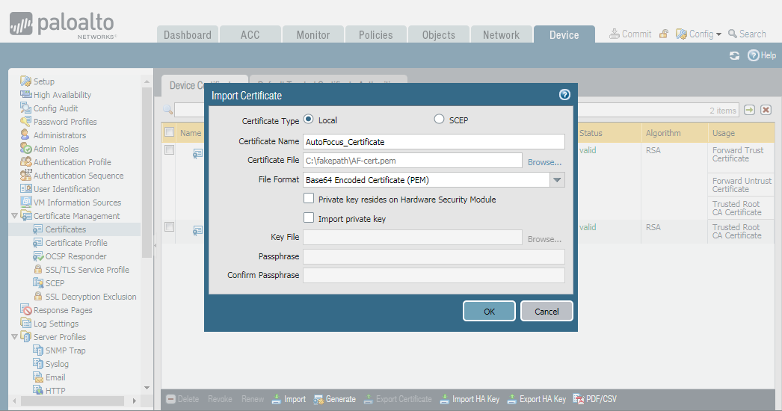This screenshot has width=782, height=411.
Task: Select the SCEP certificate type radio
Action: 439,120
